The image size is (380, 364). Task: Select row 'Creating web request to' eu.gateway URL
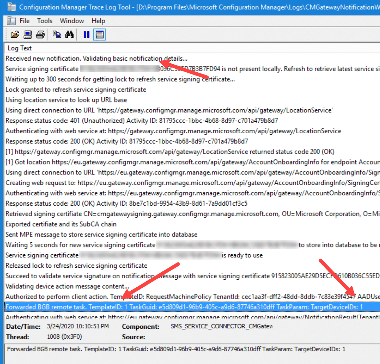pos(193,183)
